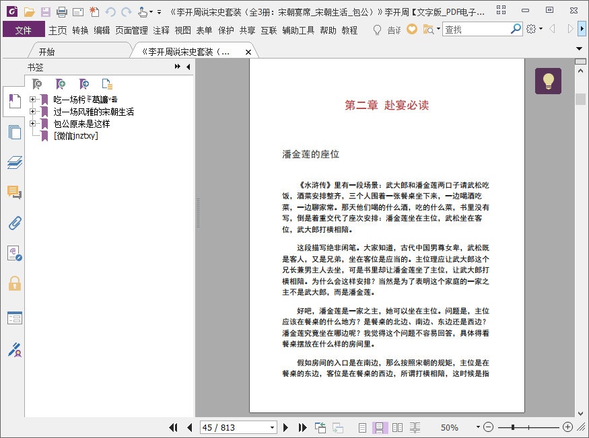Open the 主页 ribbon tab
The height and width of the screenshot is (438, 589).
(x=57, y=30)
